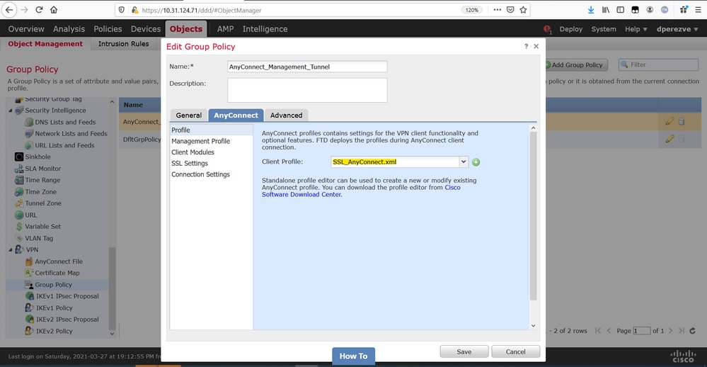707x367 pixels.
Task: Click the Deploy link
Action: click(x=571, y=29)
